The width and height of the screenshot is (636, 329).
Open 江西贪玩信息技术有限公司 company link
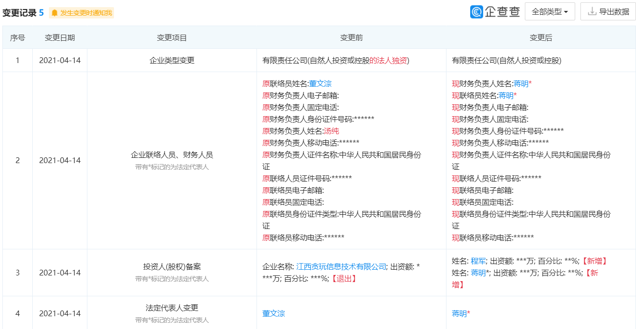point(341,267)
